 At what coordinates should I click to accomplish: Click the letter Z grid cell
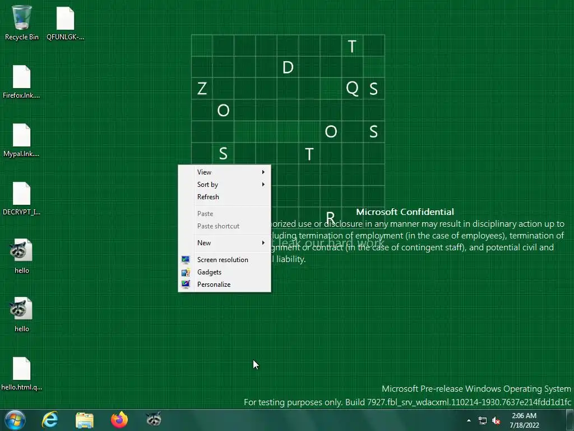(202, 88)
